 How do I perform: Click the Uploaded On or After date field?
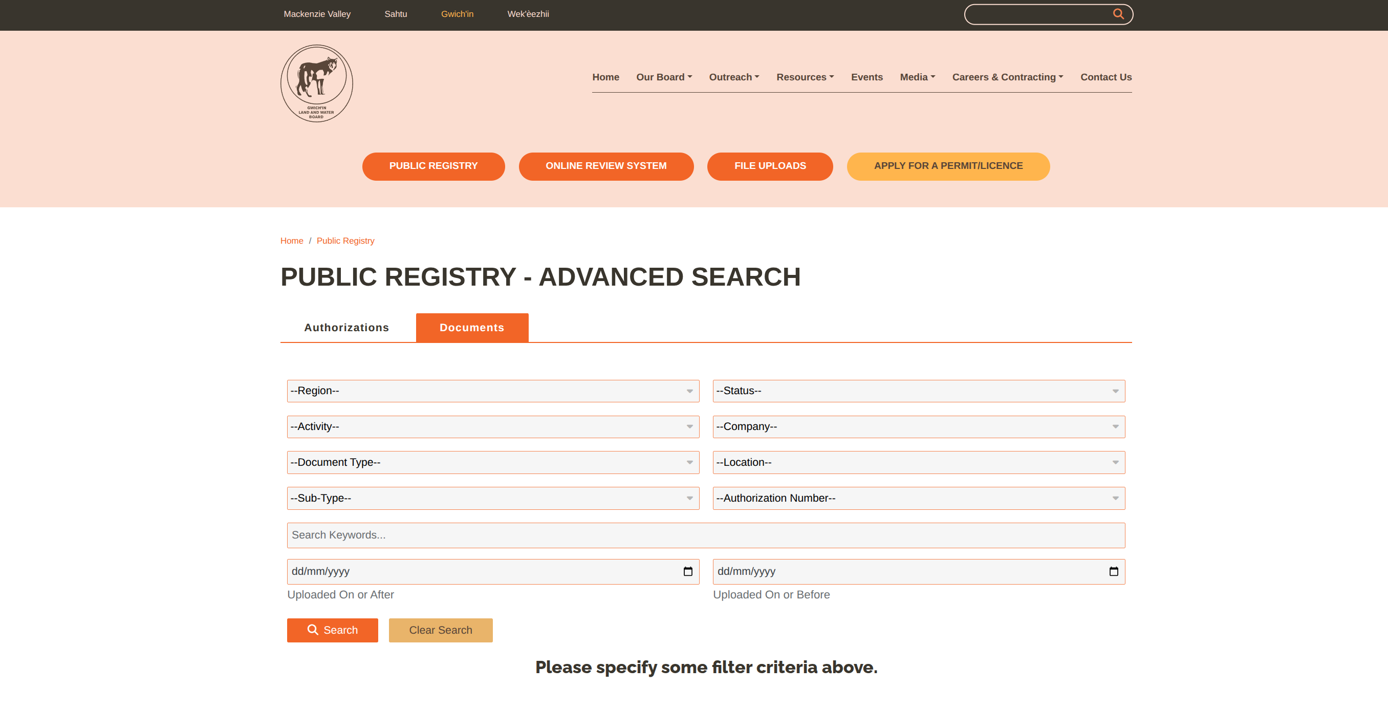[493, 571]
